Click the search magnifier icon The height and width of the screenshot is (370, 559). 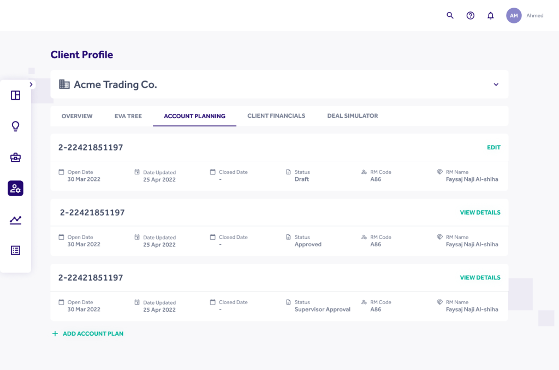[x=450, y=16]
